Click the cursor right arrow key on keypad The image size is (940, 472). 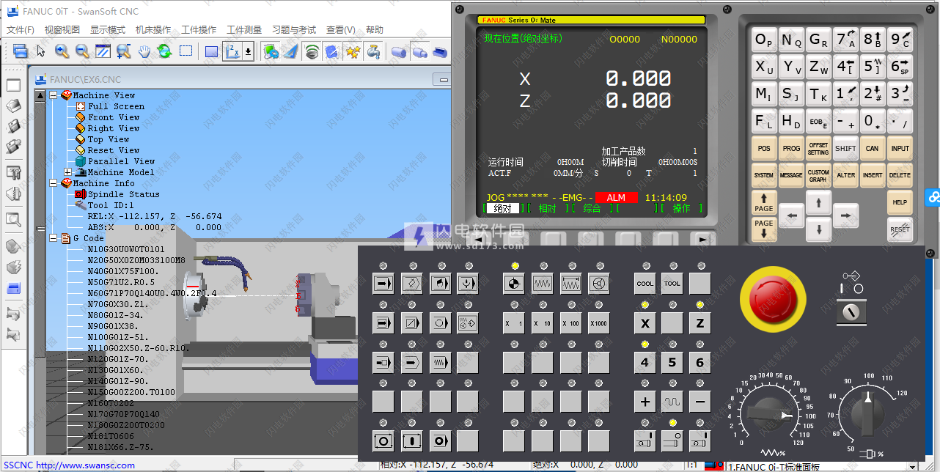pyautogui.click(x=845, y=215)
